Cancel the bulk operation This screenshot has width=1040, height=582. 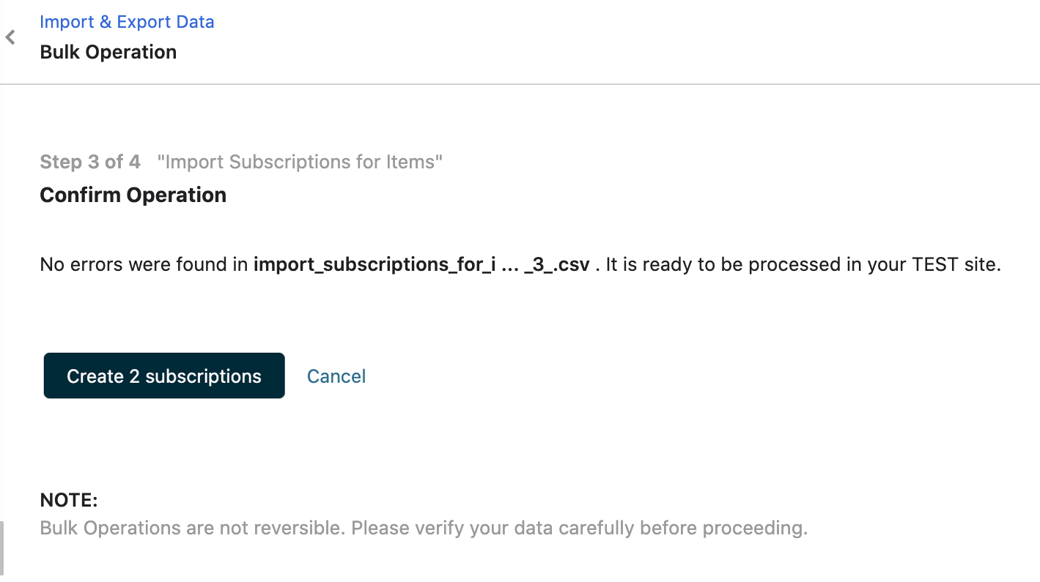[x=336, y=376]
